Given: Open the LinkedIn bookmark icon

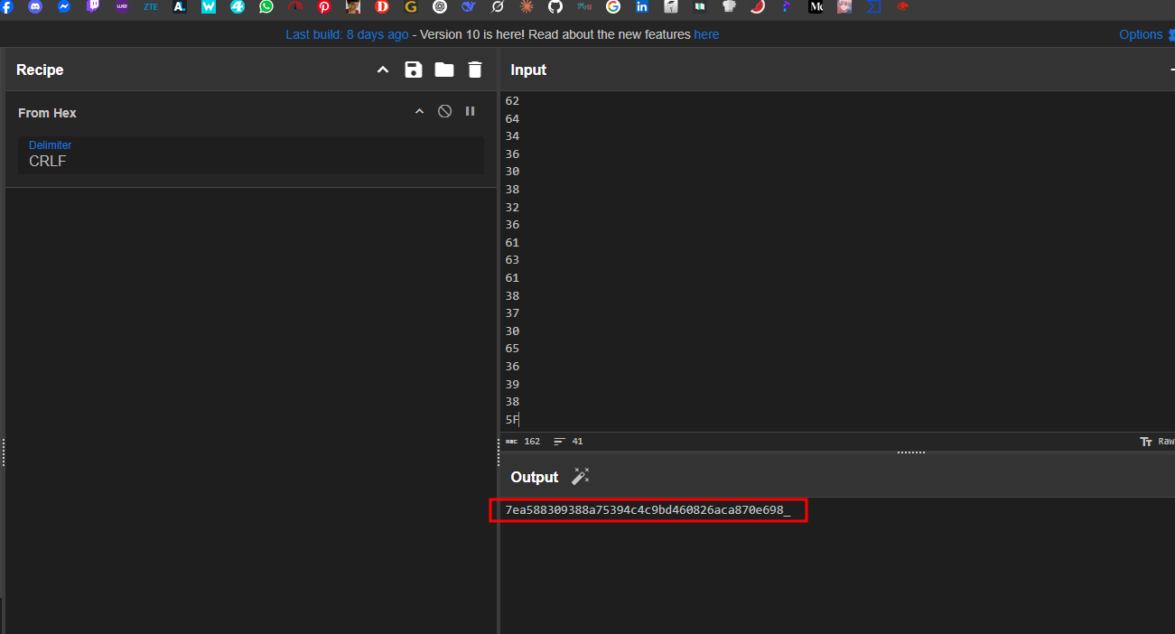Looking at the screenshot, I should [x=642, y=7].
